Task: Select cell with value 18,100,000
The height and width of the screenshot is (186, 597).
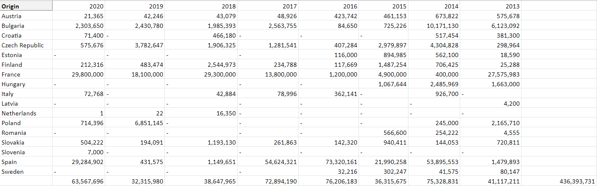Action: 135,74
